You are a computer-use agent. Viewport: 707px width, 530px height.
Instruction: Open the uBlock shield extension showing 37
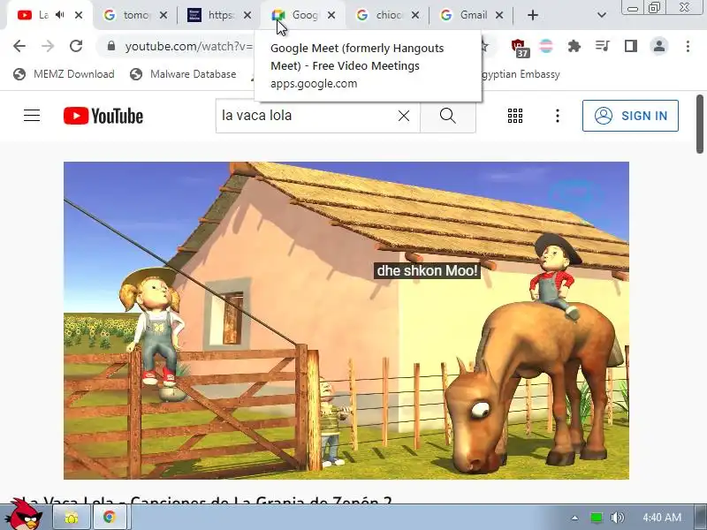point(519,48)
